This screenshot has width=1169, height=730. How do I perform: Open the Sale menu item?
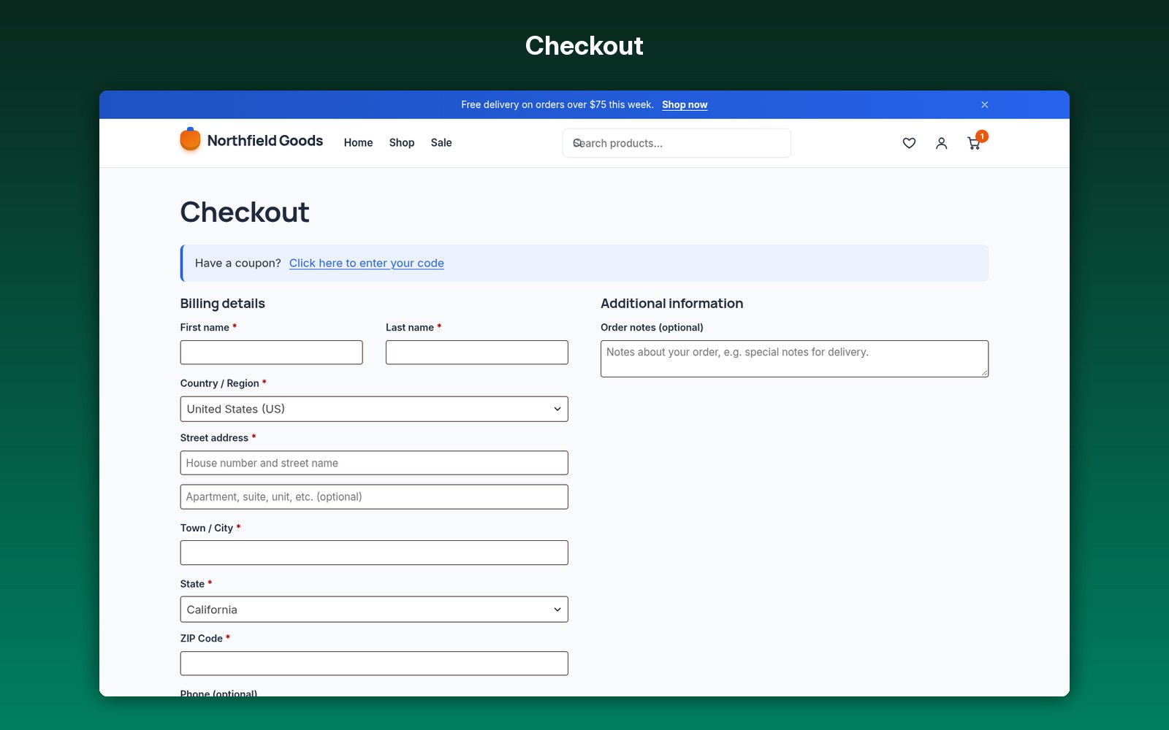pyautogui.click(x=441, y=142)
